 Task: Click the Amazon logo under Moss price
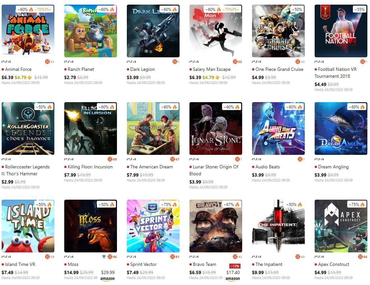pyautogui.click(x=107, y=279)
